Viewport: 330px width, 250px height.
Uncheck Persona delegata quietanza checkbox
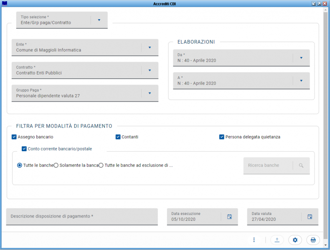point(222,137)
